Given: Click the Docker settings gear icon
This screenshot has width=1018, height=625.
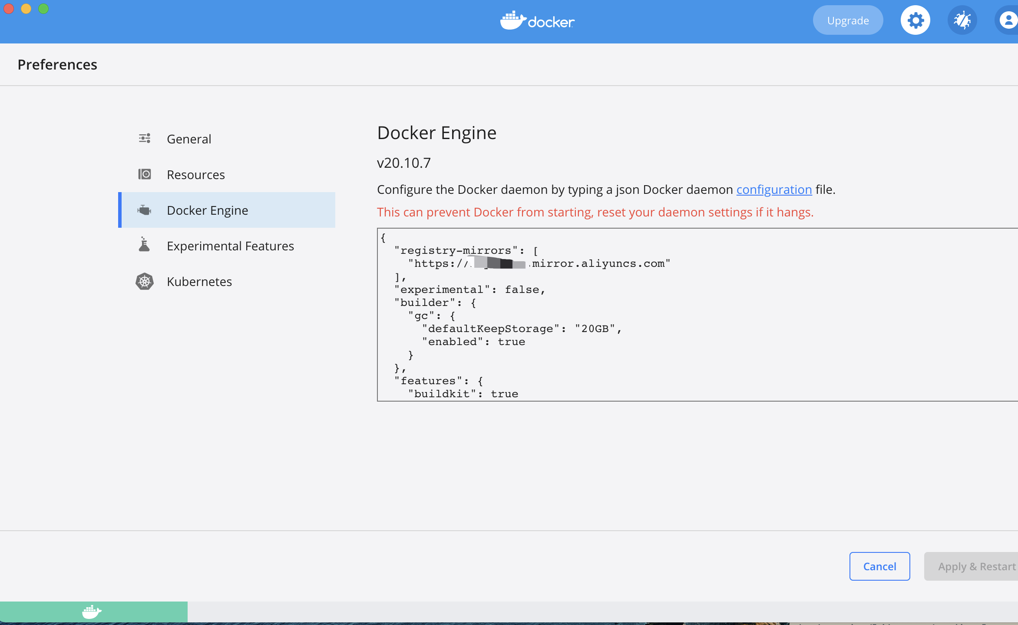Looking at the screenshot, I should (915, 20).
